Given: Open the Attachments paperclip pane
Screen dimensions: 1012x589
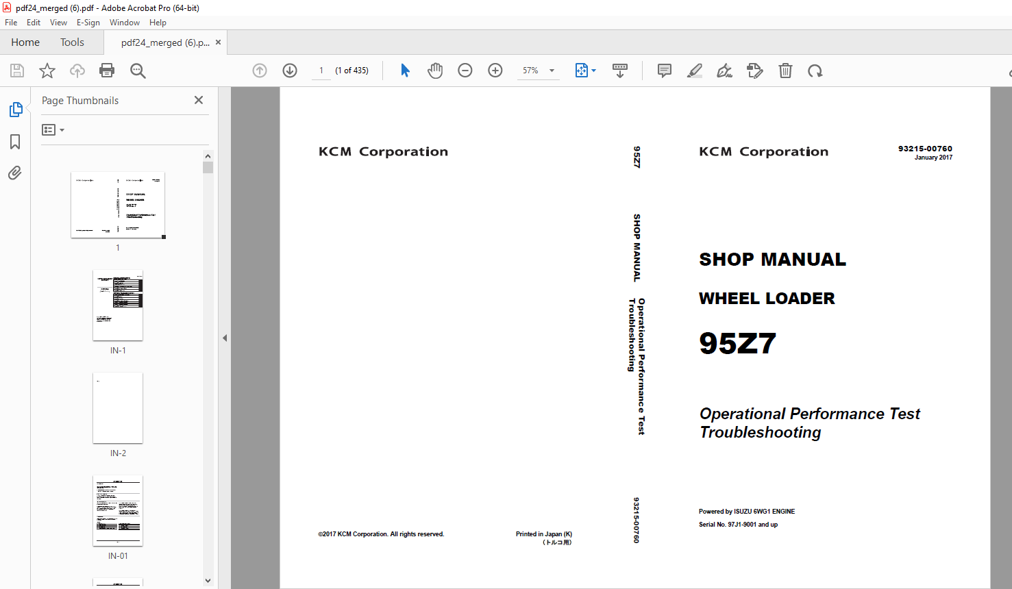Looking at the screenshot, I should (x=15, y=173).
